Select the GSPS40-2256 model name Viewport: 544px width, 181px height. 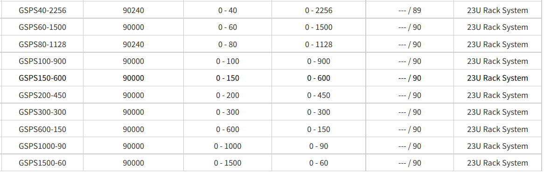(42, 10)
